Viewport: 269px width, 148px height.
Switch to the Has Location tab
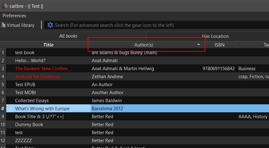tap(215, 36)
